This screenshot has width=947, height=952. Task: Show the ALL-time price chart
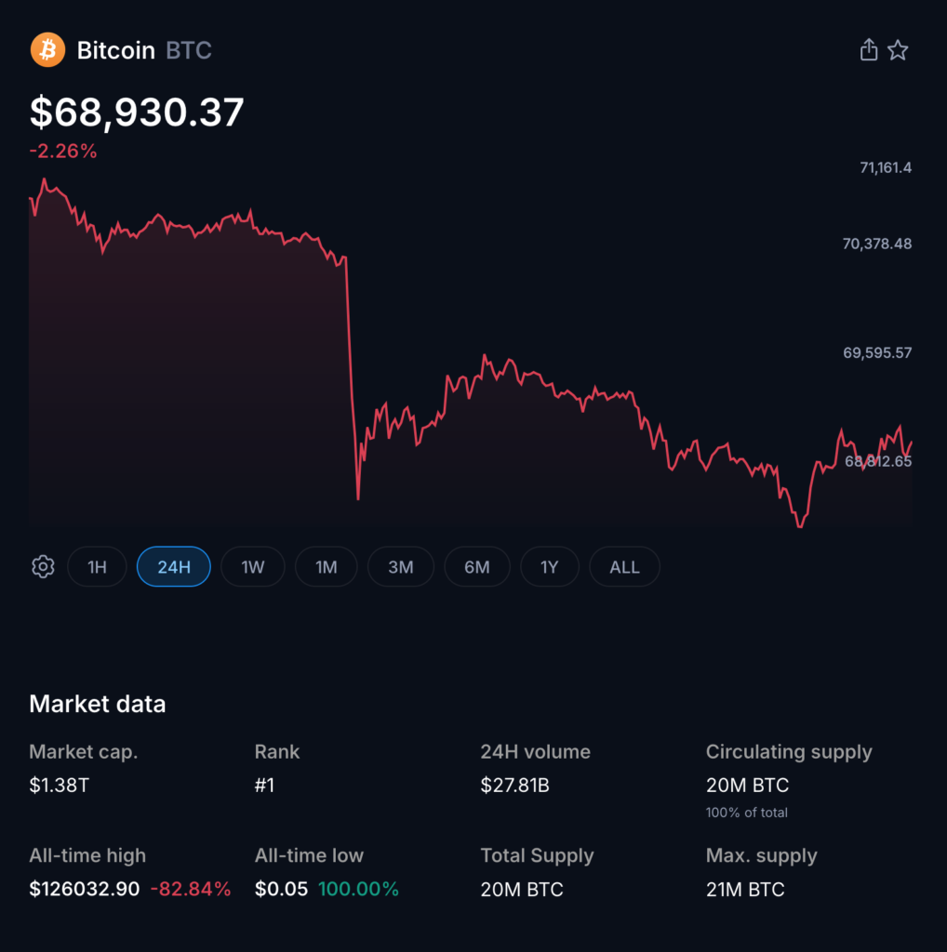point(623,566)
